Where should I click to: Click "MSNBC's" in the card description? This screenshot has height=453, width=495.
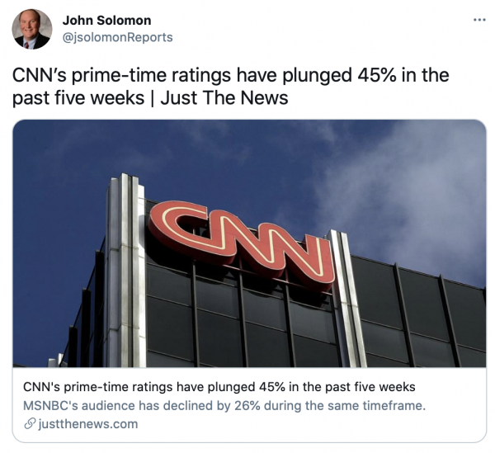(50, 405)
